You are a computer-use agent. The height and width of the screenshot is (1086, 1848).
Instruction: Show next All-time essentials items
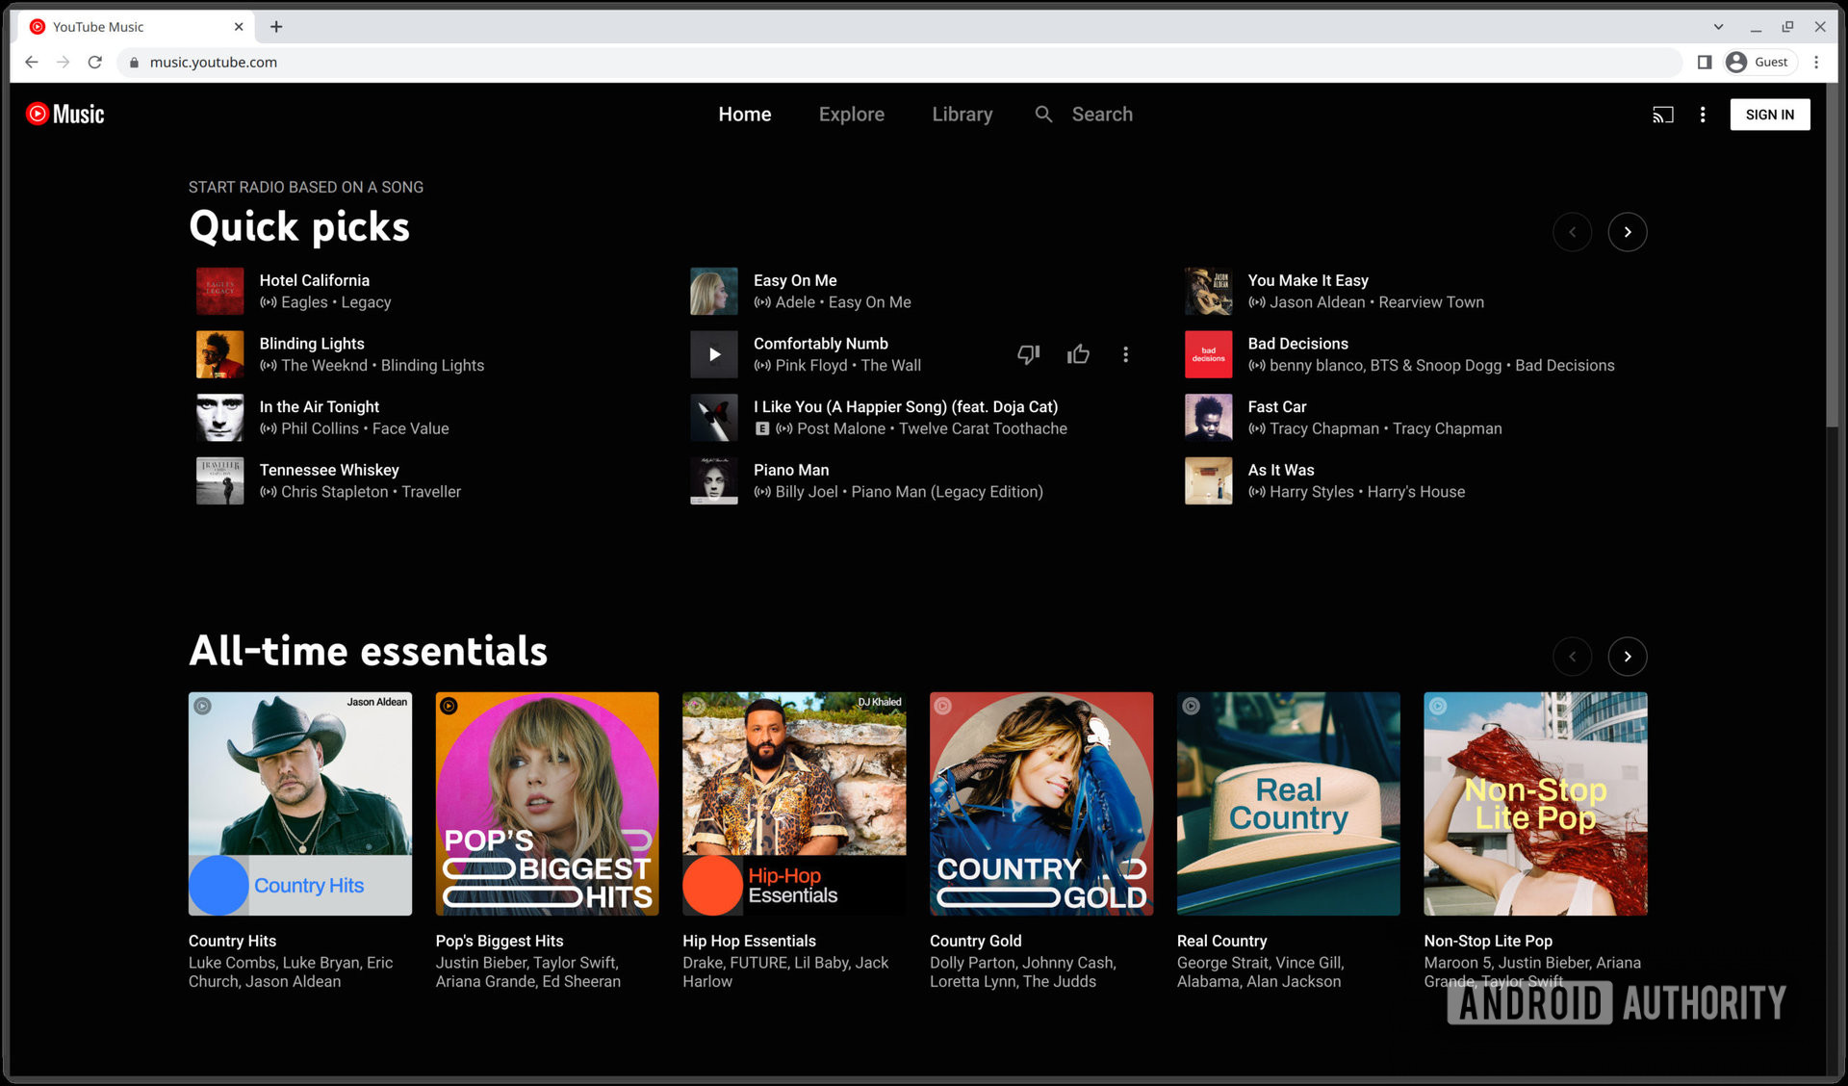pos(1627,657)
